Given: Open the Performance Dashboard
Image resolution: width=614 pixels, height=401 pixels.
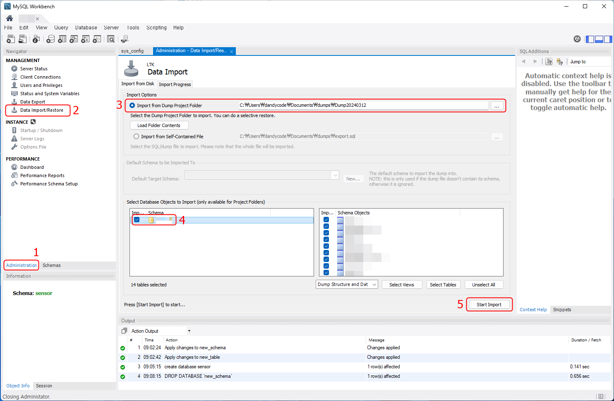Looking at the screenshot, I should [x=32, y=167].
